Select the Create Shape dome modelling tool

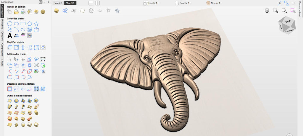[x=17, y=101]
